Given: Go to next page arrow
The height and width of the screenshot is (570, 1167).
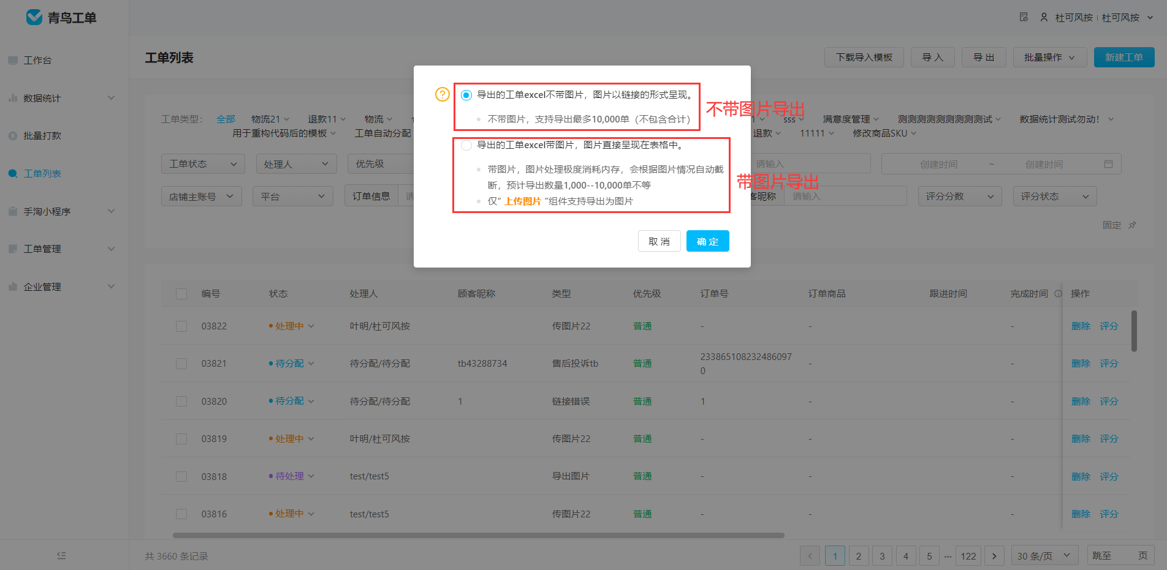Looking at the screenshot, I should pos(994,556).
